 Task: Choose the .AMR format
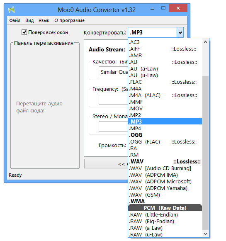pos(165,56)
